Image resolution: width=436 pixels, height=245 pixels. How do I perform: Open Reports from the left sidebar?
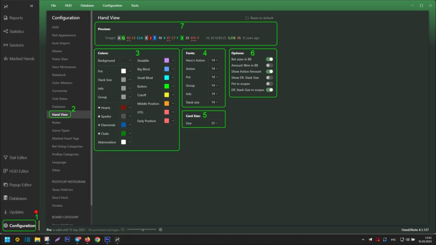[x=16, y=18]
